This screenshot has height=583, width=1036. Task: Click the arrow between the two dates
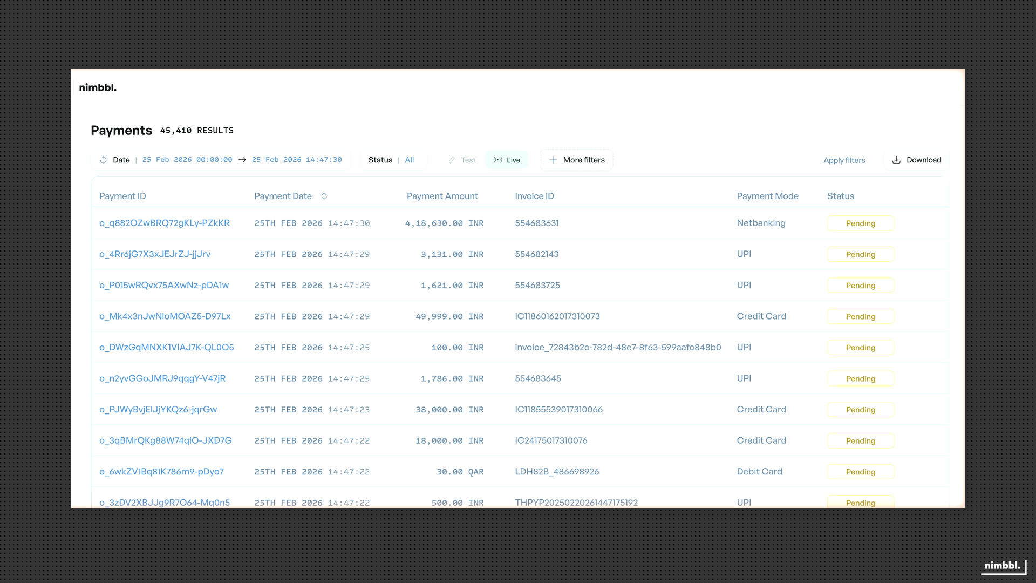click(x=242, y=160)
